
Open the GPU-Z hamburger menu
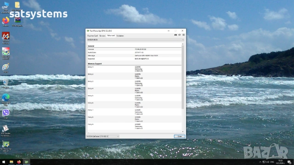(x=184, y=35)
